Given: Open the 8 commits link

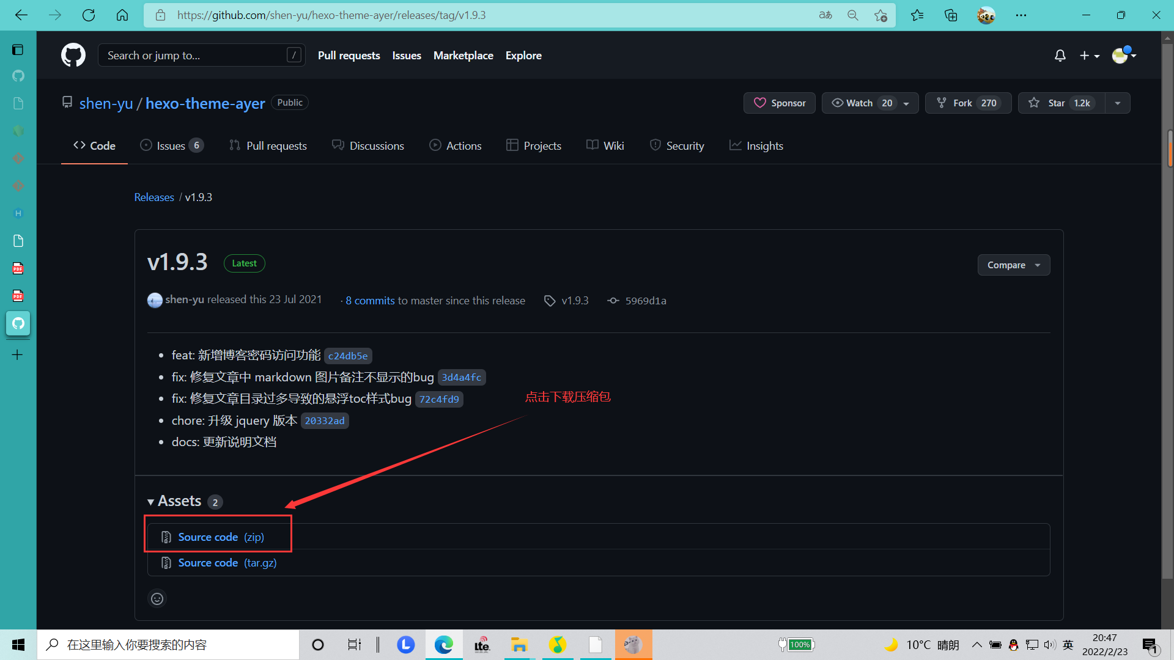Looking at the screenshot, I should (371, 301).
